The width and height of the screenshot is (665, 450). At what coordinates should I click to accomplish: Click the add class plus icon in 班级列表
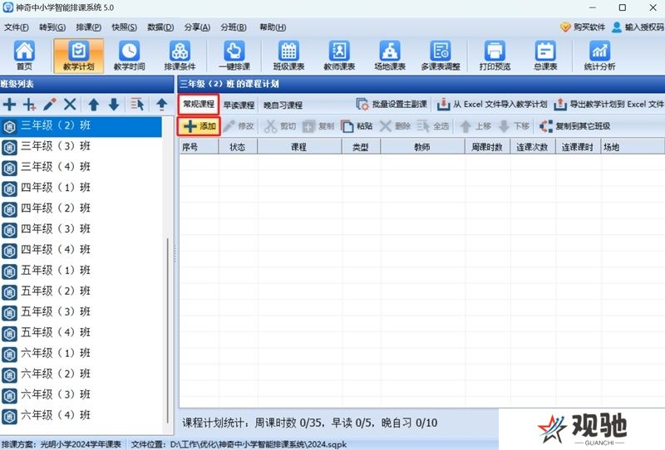(x=9, y=105)
